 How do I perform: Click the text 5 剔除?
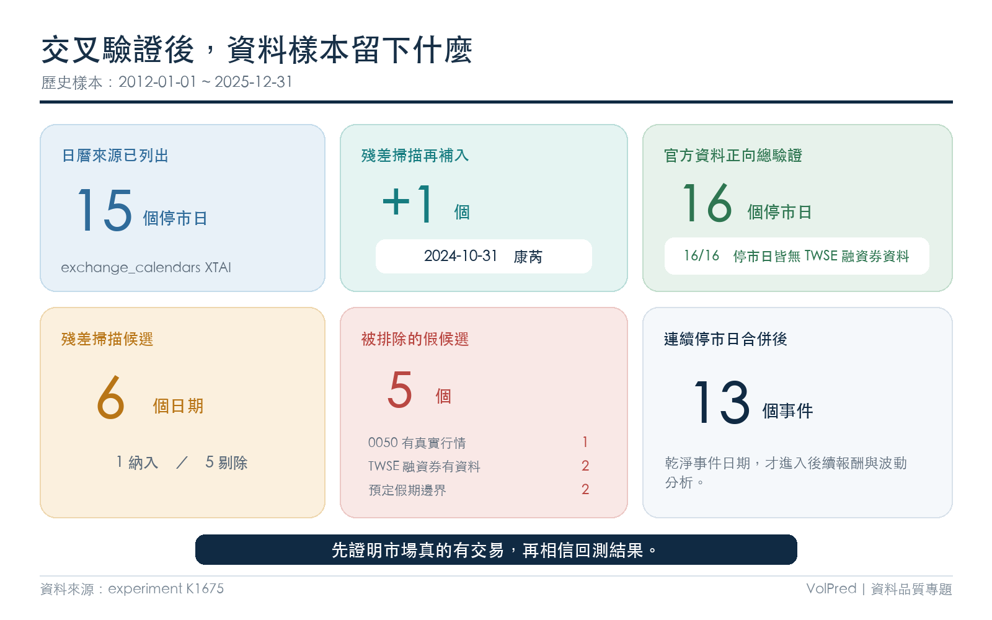click(226, 463)
